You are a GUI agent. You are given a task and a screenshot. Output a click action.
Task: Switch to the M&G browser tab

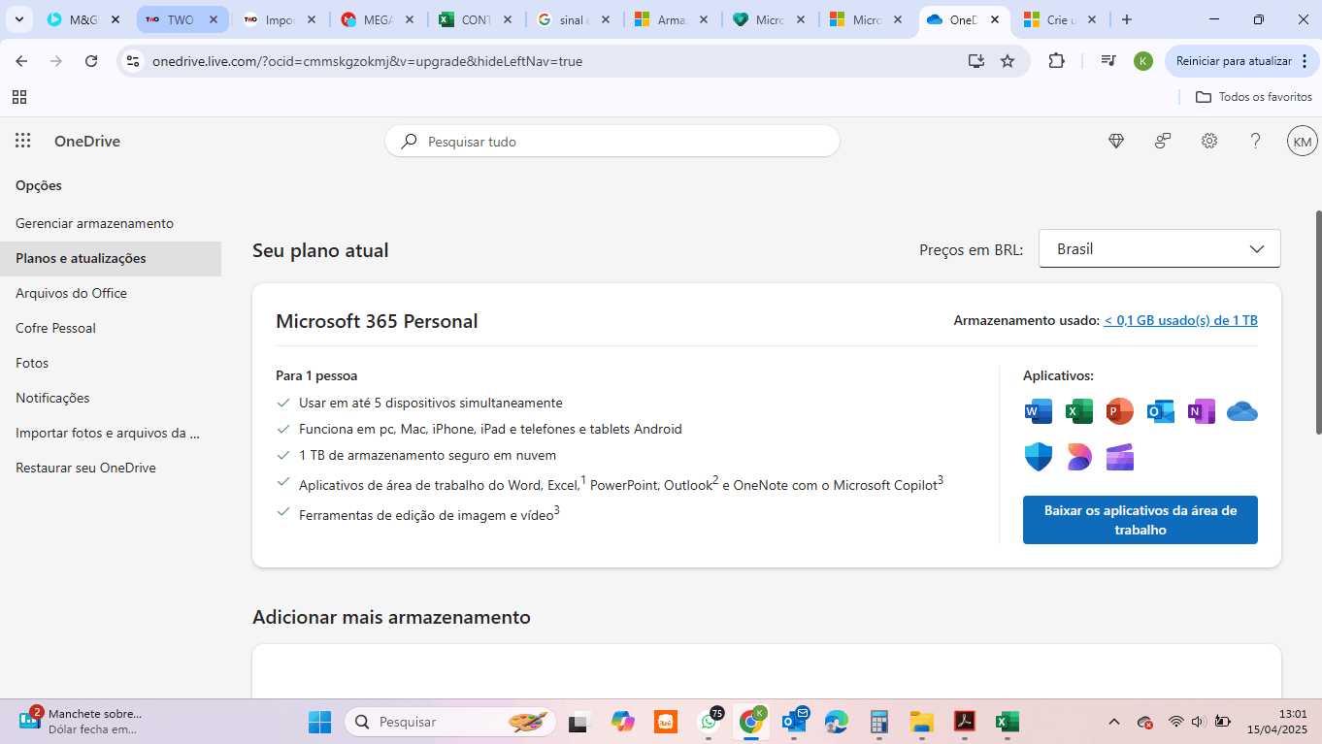click(85, 19)
